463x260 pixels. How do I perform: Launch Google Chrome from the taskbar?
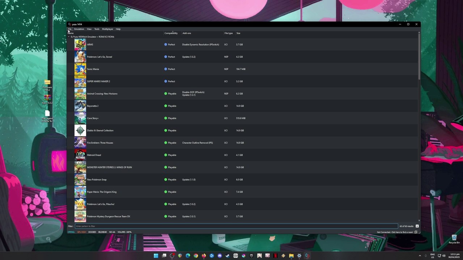click(x=196, y=256)
